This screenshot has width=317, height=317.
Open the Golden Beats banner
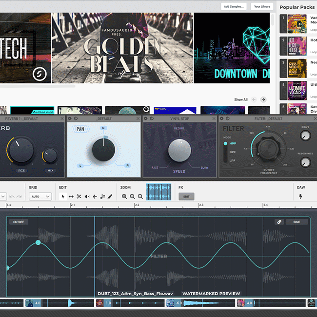[x=122, y=48]
